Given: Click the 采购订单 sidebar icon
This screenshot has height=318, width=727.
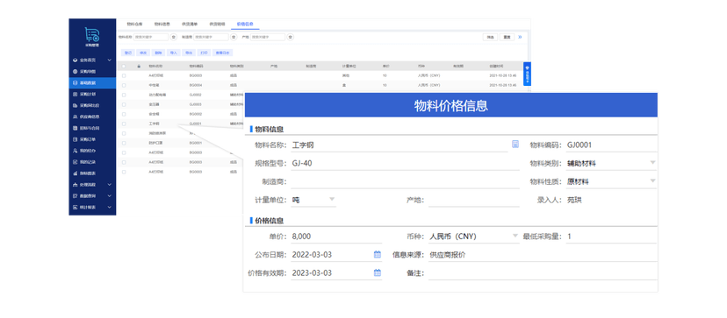Looking at the screenshot, I should (76, 139).
